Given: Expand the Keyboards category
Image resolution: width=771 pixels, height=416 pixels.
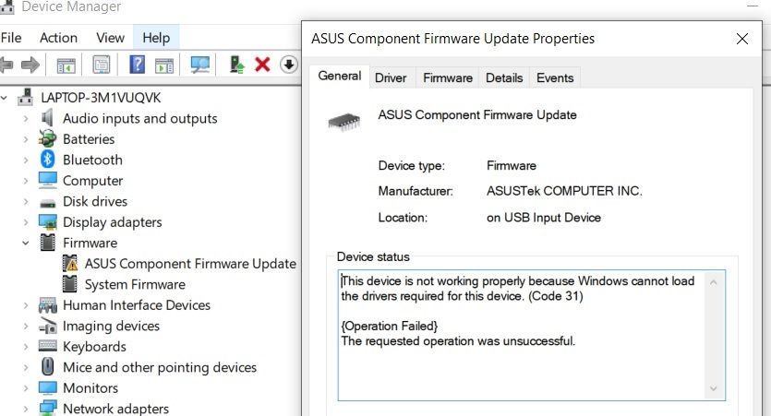Looking at the screenshot, I should 26,347.
